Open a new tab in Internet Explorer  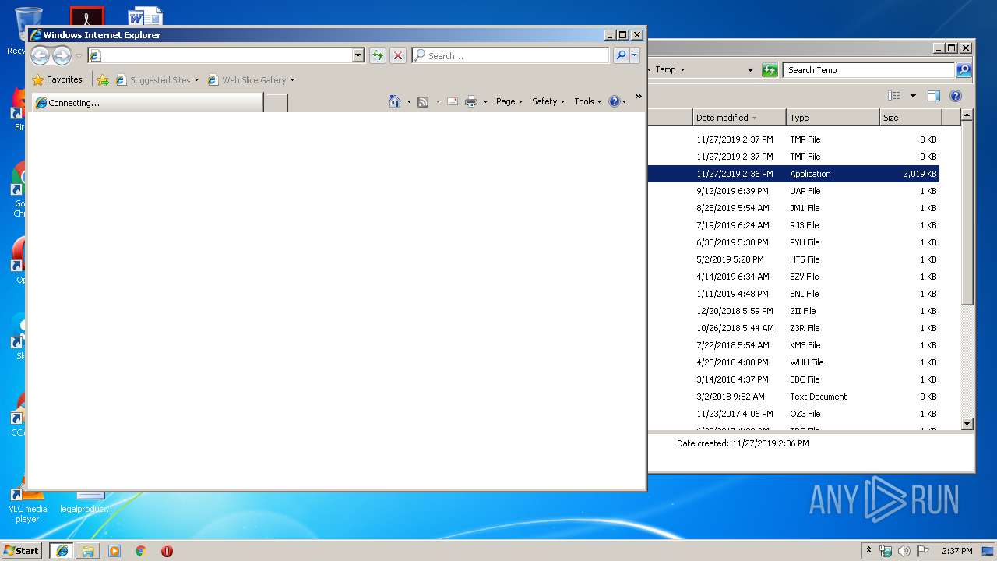click(277, 103)
